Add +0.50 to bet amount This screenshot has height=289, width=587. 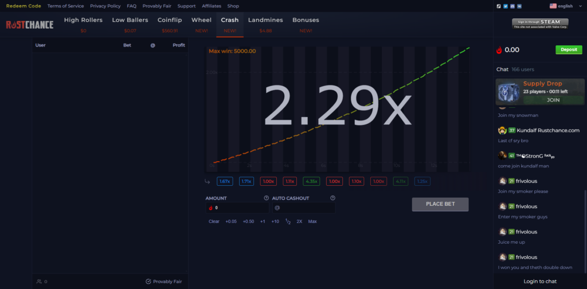point(248,221)
